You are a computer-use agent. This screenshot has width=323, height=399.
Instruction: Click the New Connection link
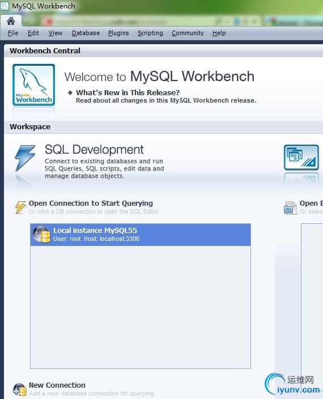(57, 385)
